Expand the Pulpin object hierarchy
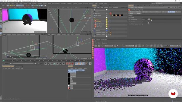Image resolution: width=182 pixels, height=102 pixels. pos(94,14)
